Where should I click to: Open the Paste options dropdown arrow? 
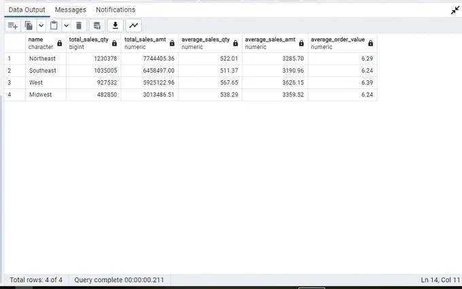67,26
